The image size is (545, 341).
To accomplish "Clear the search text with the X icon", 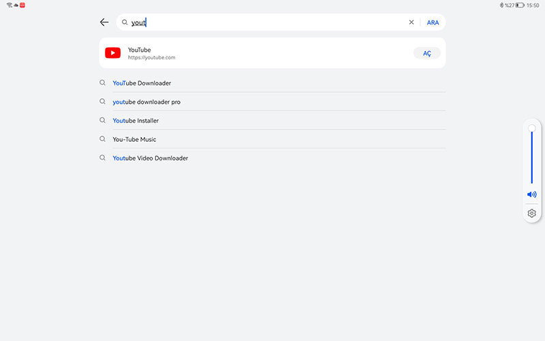I will point(411,23).
